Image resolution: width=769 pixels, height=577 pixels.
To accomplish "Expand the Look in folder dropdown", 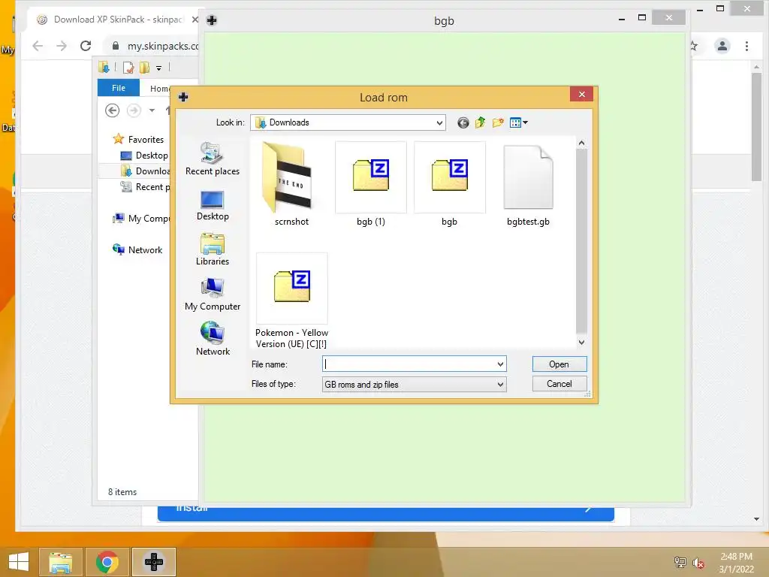I will pos(439,122).
